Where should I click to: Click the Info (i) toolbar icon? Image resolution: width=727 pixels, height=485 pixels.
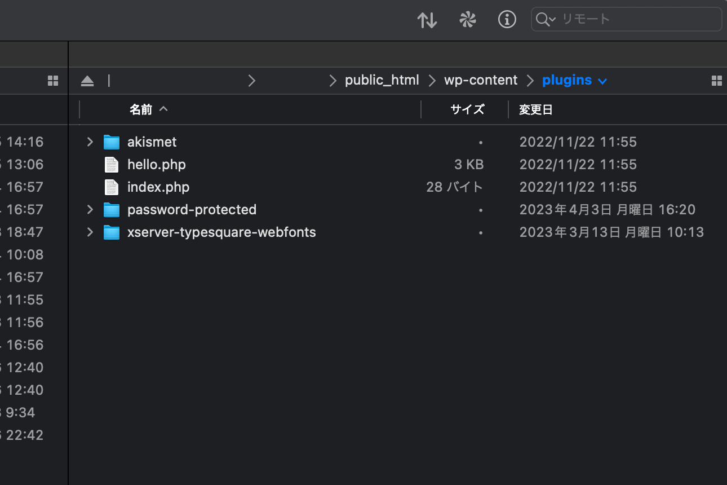point(507,19)
